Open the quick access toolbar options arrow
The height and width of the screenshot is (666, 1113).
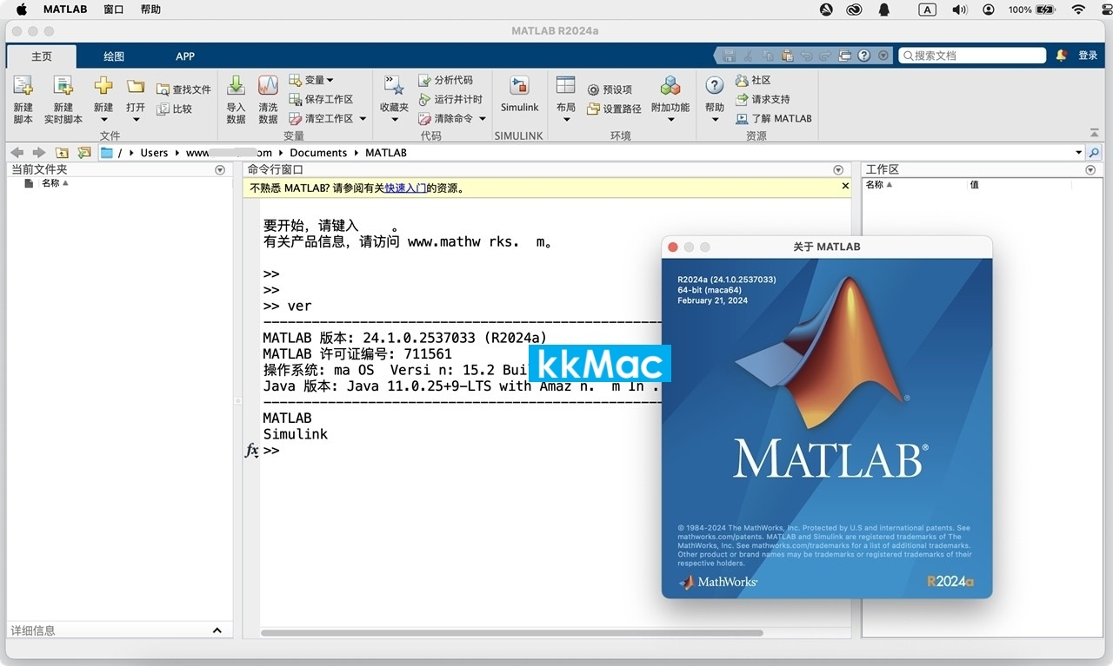coord(884,56)
